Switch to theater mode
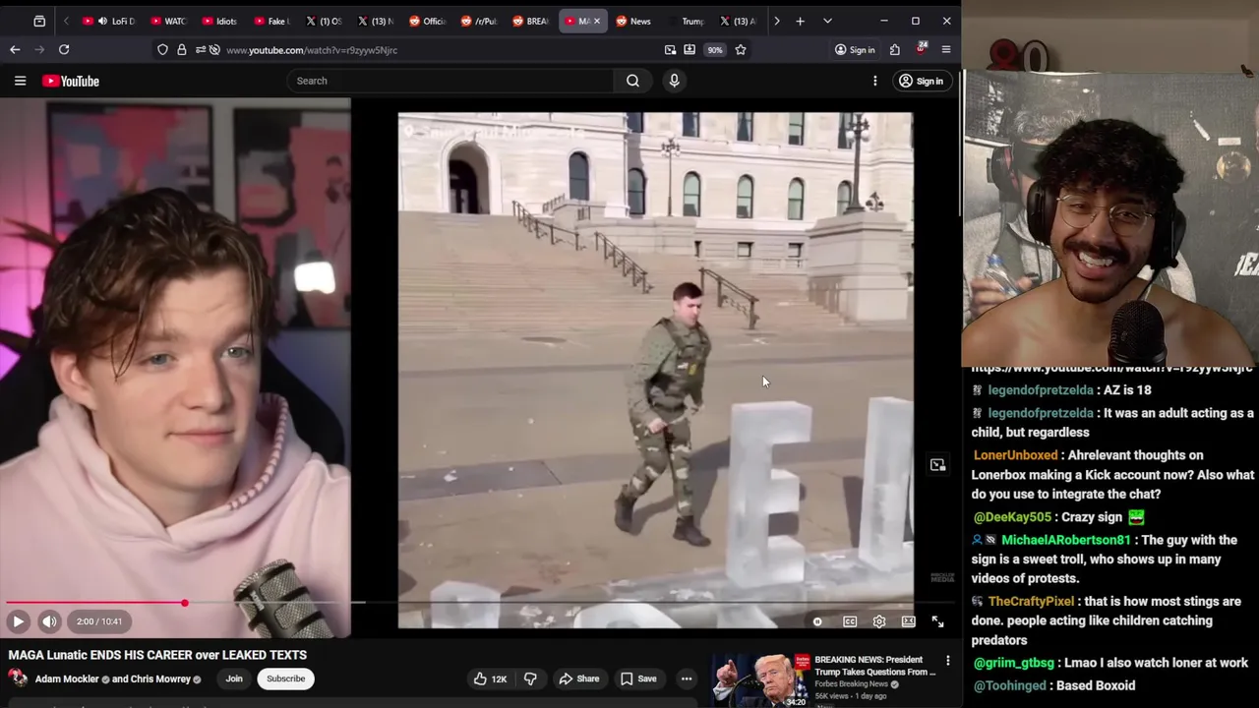The width and height of the screenshot is (1259, 708). tap(909, 621)
